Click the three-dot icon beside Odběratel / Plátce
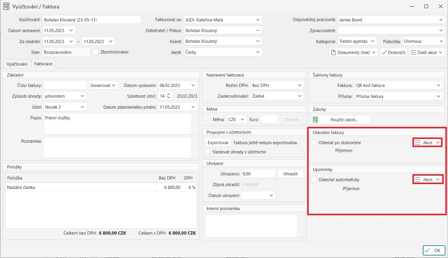 coord(258,30)
